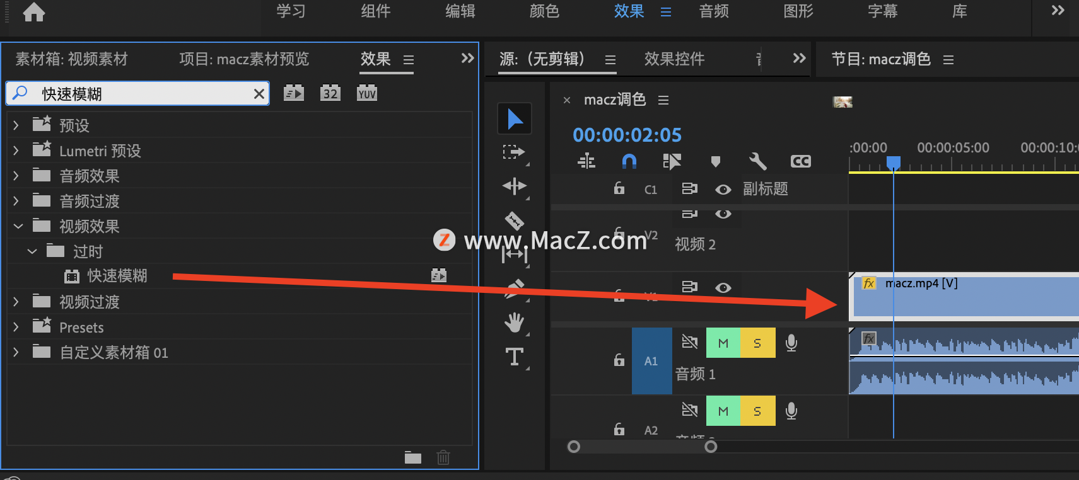Open the 编辑 workspace
1079x480 pixels.
(x=460, y=11)
